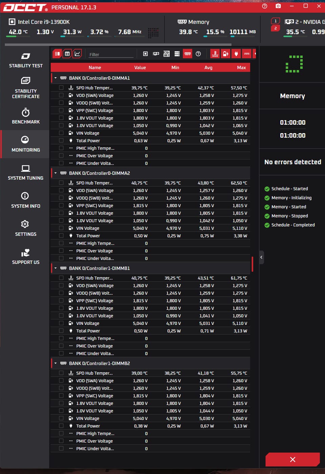
Task: Click the horizontal scrollbar under the top stats bar
Action: tap(118, 44)
